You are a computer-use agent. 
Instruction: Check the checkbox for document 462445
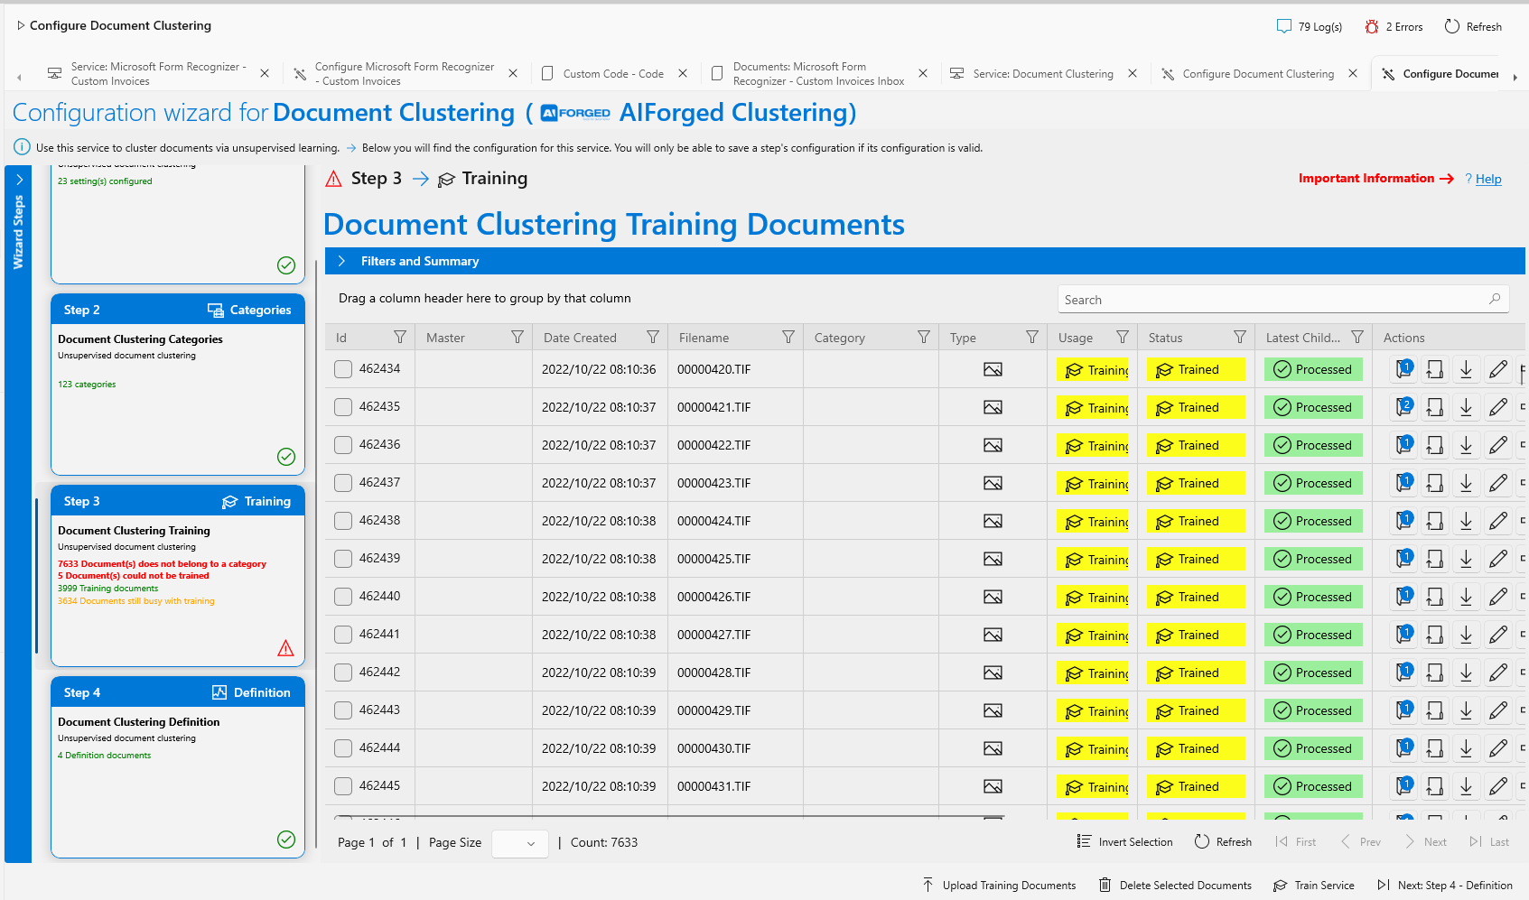pos(343,786)
